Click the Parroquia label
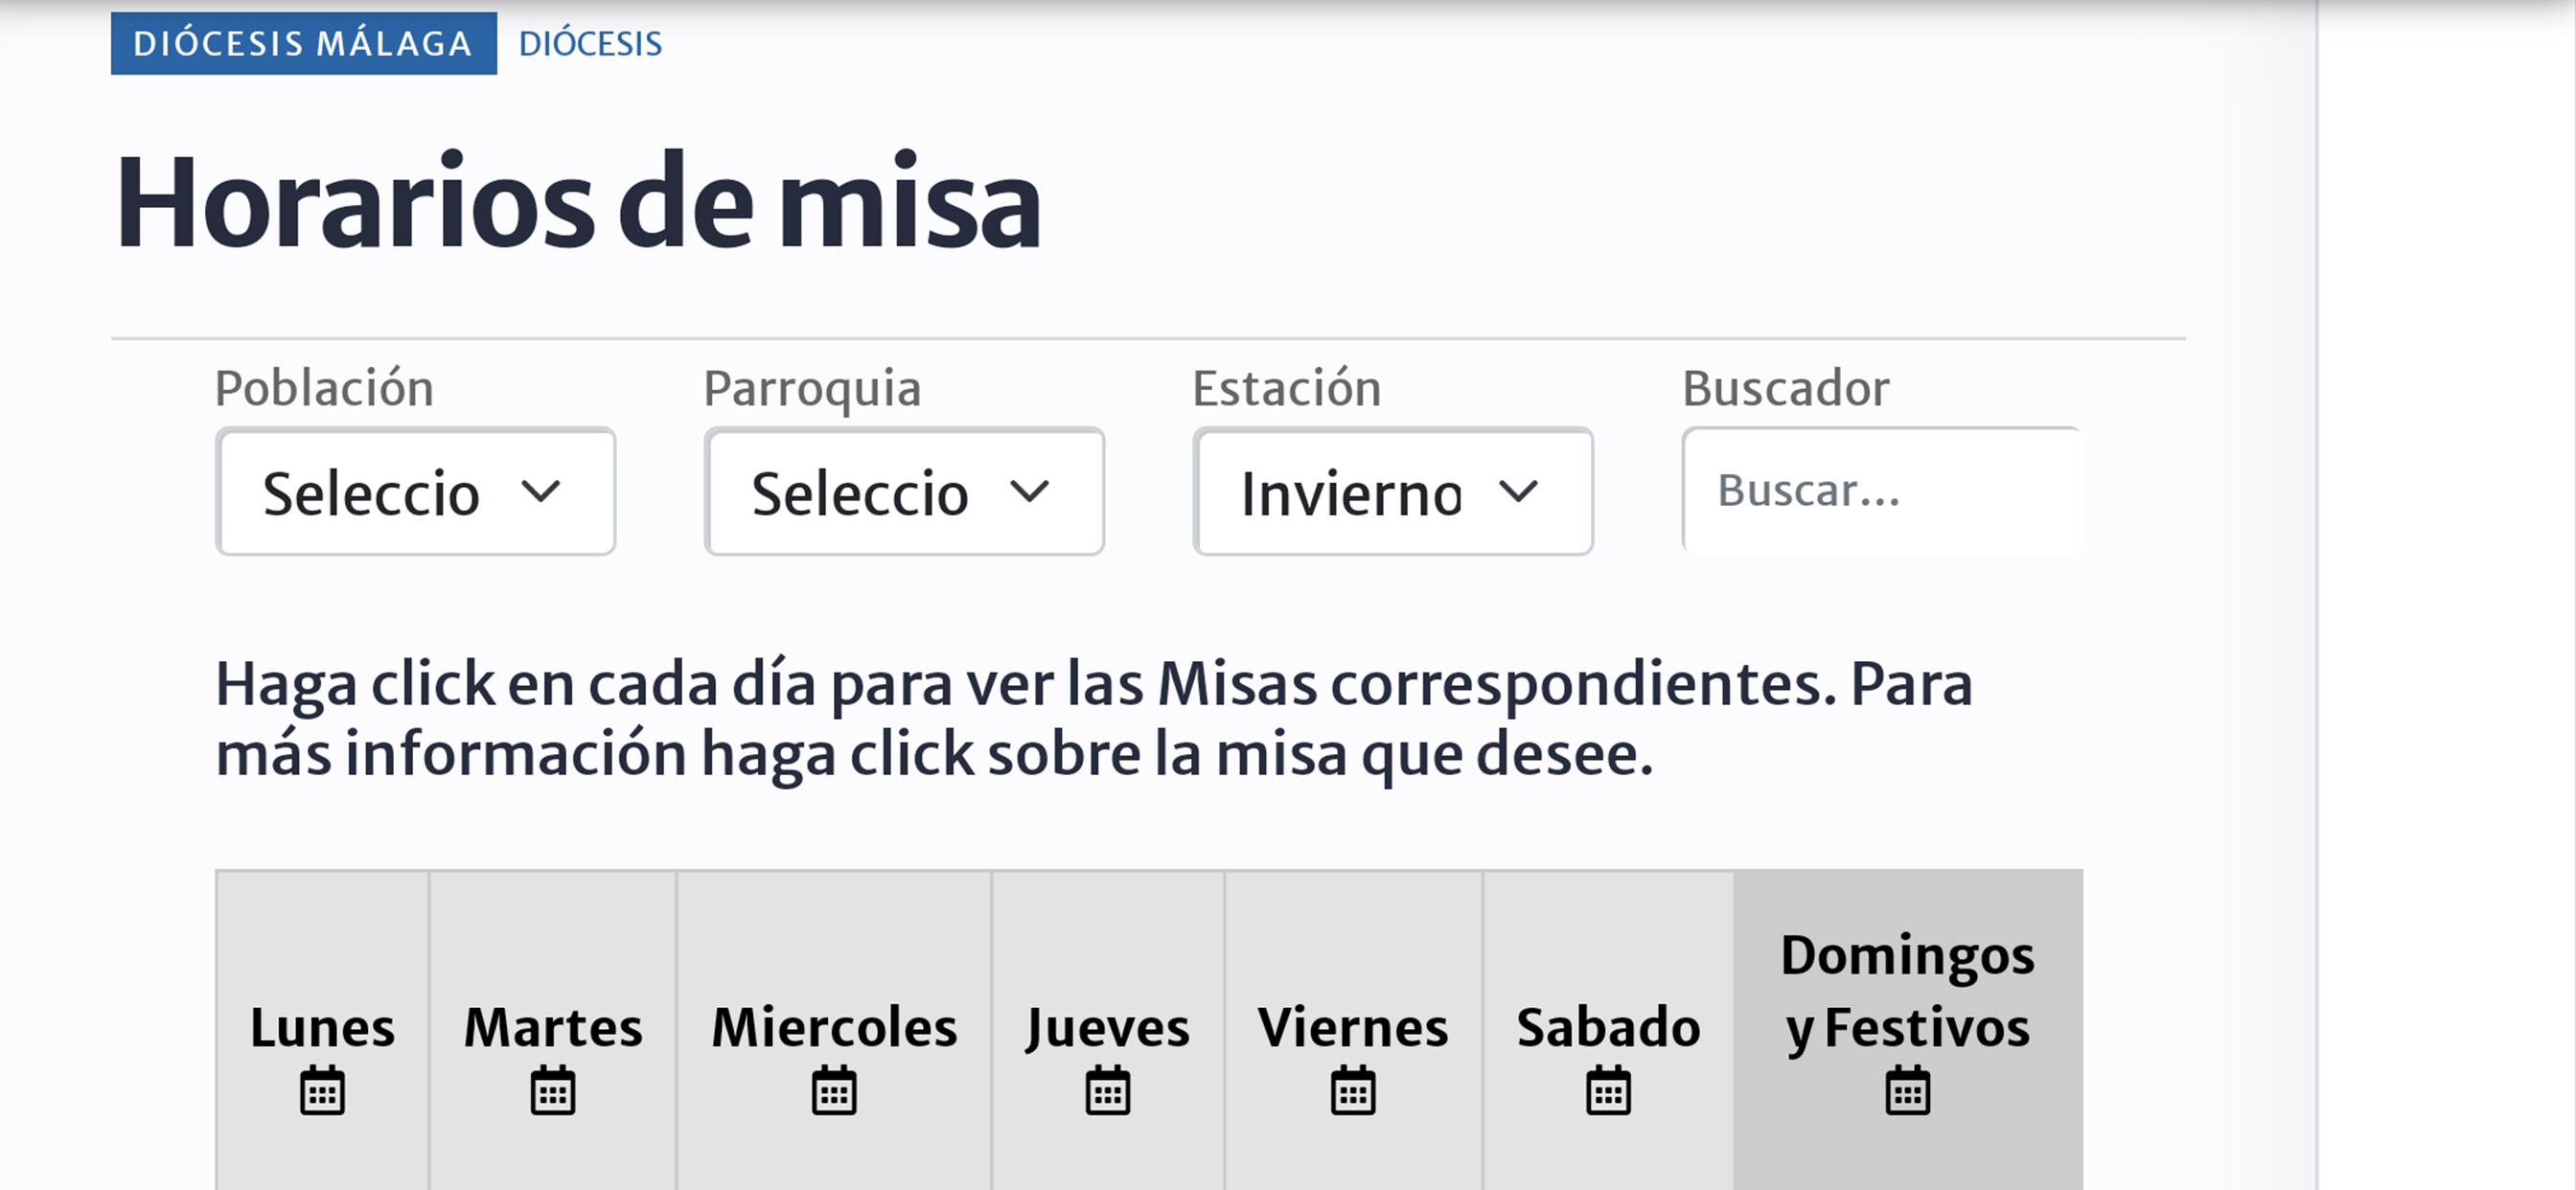 [x=812, y=389]
